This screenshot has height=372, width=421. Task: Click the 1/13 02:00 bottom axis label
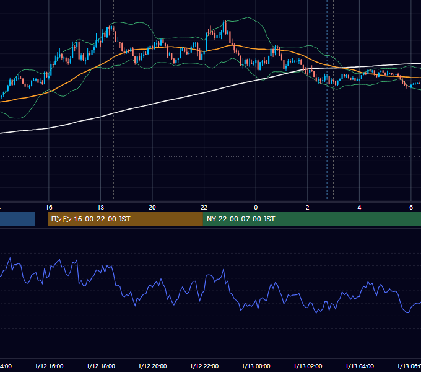click(308, 366)
